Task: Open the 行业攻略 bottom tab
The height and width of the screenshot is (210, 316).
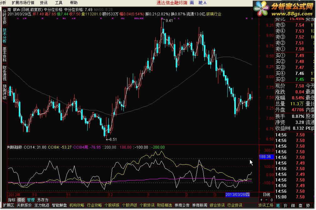Action: point(94,205)
